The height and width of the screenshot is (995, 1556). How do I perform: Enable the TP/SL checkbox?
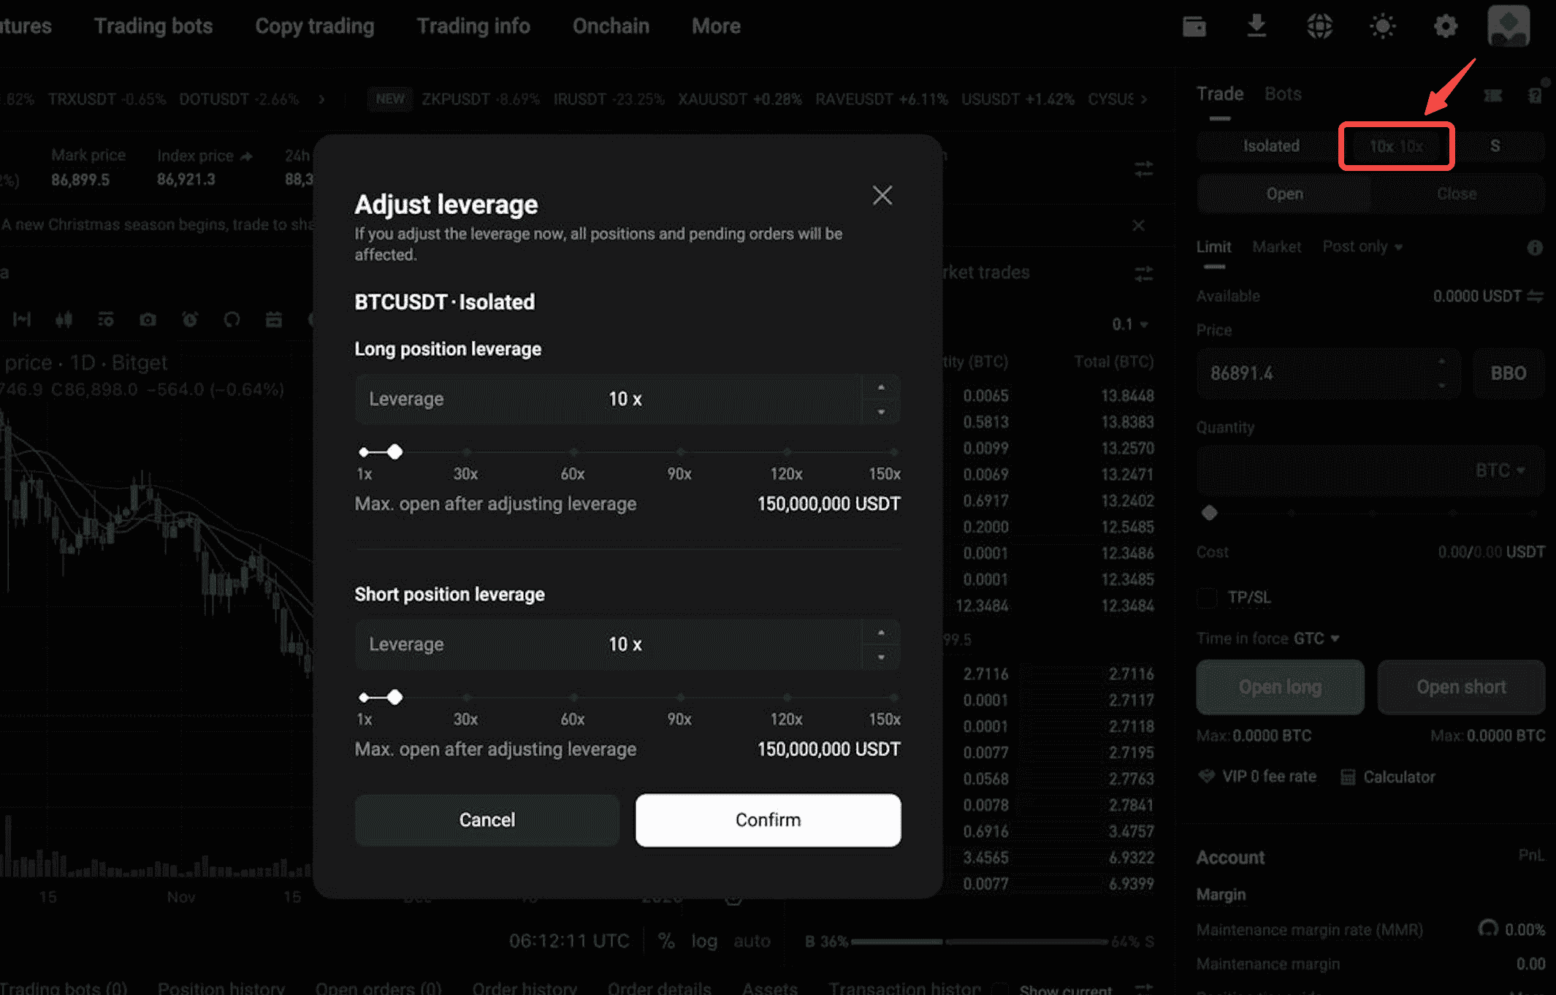click(1206, 598)
